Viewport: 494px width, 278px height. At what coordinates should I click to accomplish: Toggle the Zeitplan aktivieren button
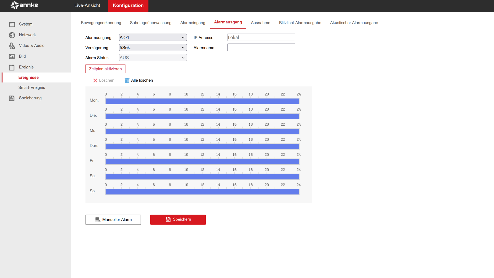(105, 69)
